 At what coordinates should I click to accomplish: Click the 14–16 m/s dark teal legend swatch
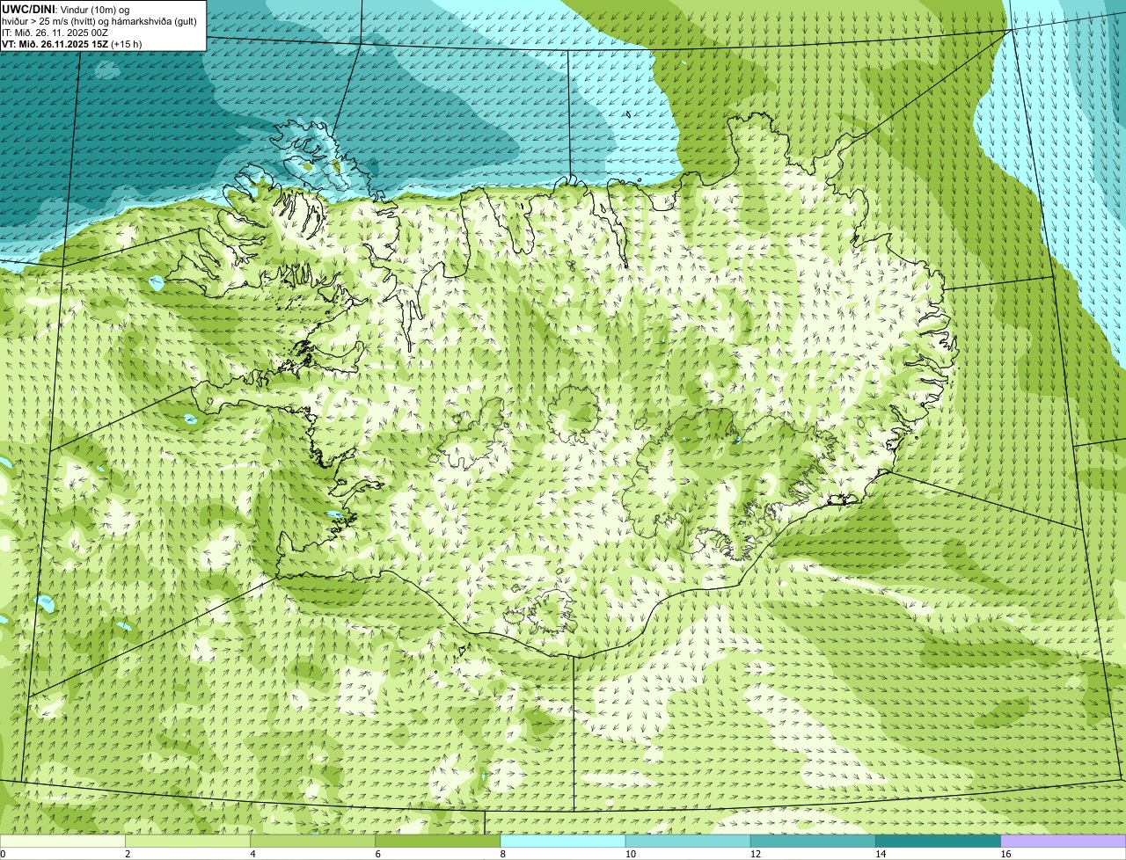939,842
